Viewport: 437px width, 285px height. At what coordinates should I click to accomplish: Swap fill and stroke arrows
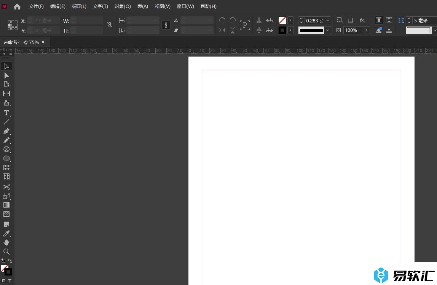(x=10, y=261)
